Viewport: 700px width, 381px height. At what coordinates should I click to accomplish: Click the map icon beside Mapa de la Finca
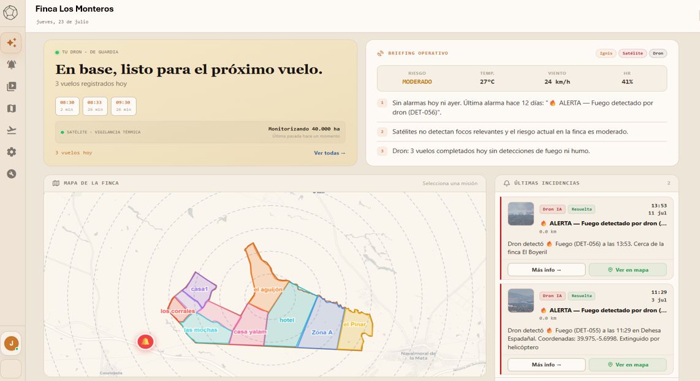(x=56, y=183)
